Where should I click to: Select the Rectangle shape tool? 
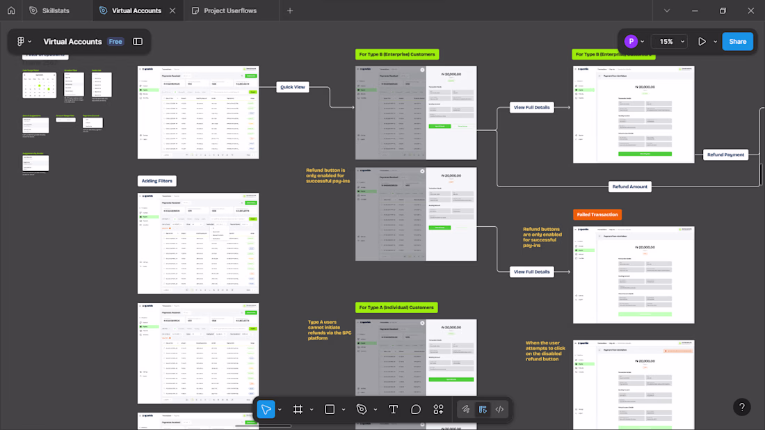point(330,410)
